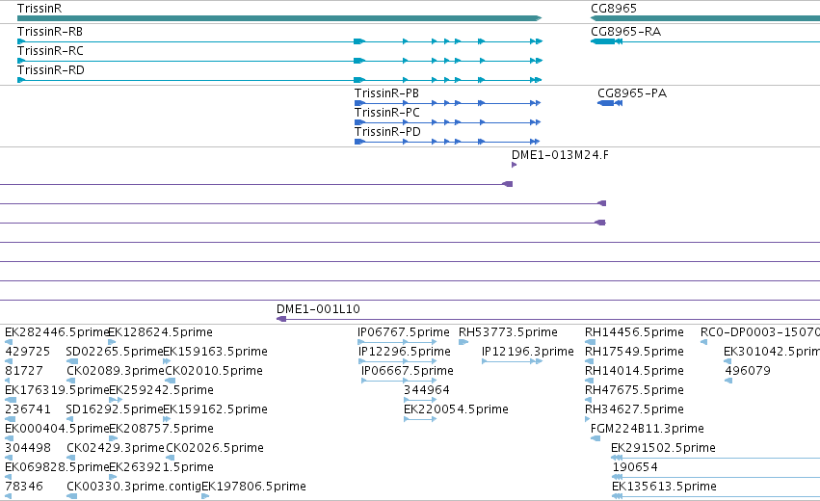Click the CG8965 gene label
Screen dimensions: 820x501
614,9
